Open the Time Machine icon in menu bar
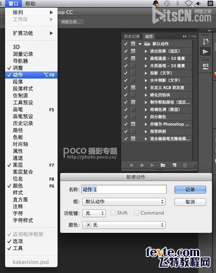This screenshot has width=216, height=273. pos(167,3)
